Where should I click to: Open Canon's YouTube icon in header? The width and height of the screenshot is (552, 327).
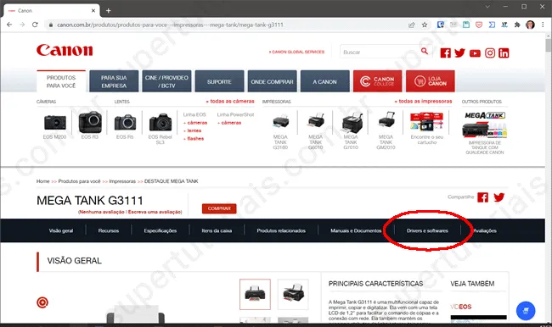click(x=475, y=53)
